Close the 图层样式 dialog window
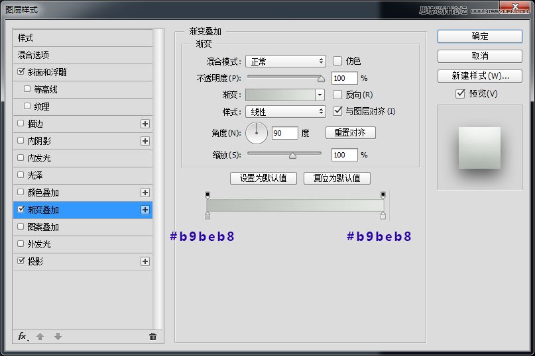535x356 pixels. pyautogui.click(x=515, y=7)
